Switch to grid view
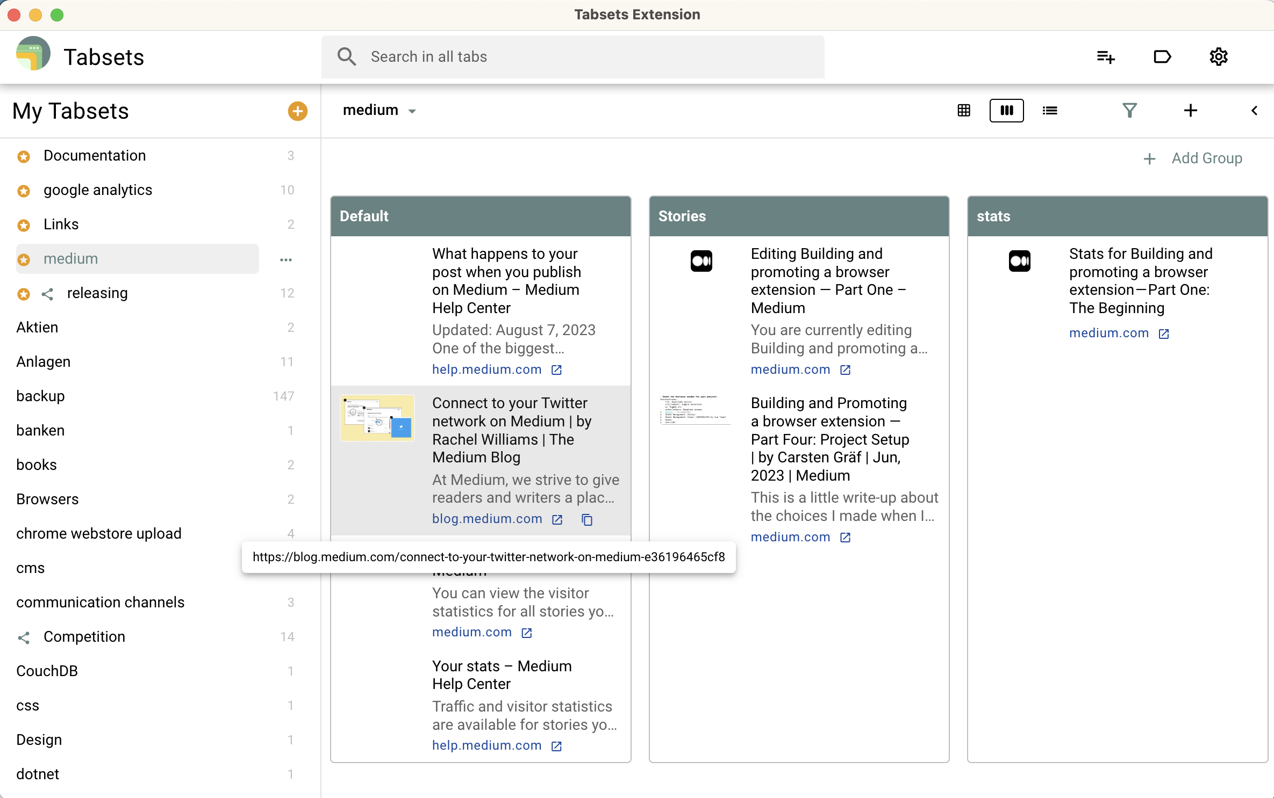The height and width of the screenshot is (798, 1274). (964, 111)
